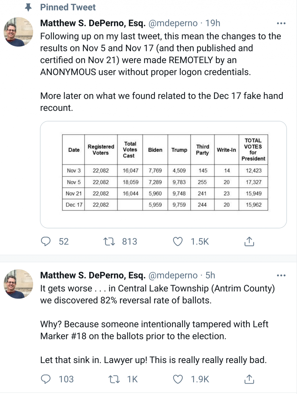Open more options on the 5h tweet
The height and width of the screenshot is (394, 297).
281,275
